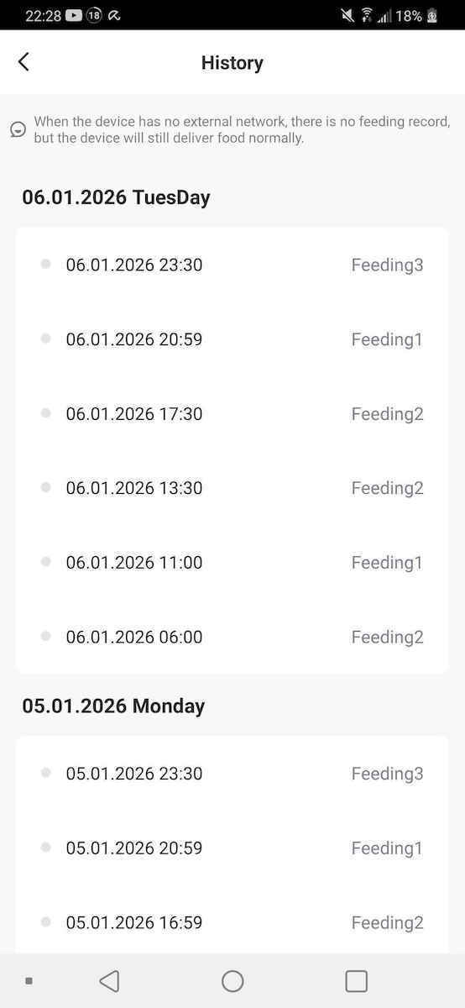The image size is (465, 1008).
Task: Tap the Android home circle button
Action: click(232, 981)
